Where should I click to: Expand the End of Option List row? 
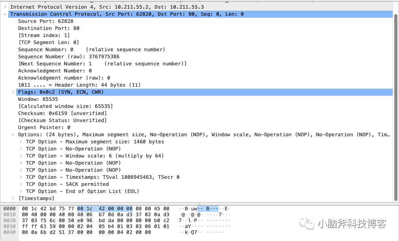coord(21,191)
